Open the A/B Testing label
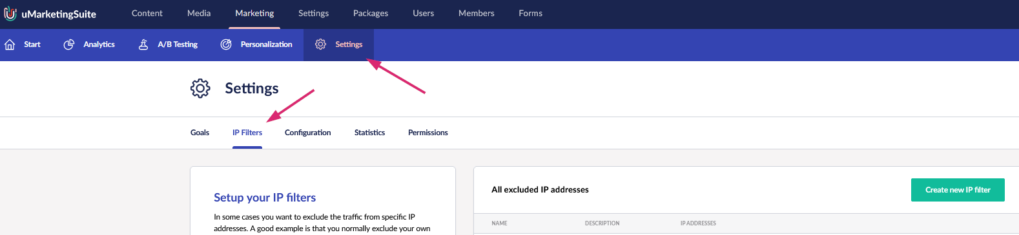 tap(178, 44)
